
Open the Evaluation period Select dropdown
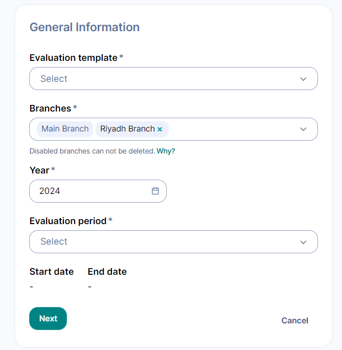164,242
